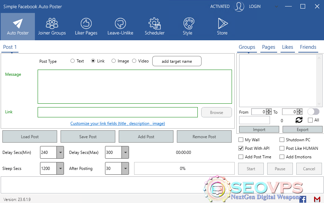Click the From number field
This screenshot has height=203, width=324.
(x=259, y=112)
